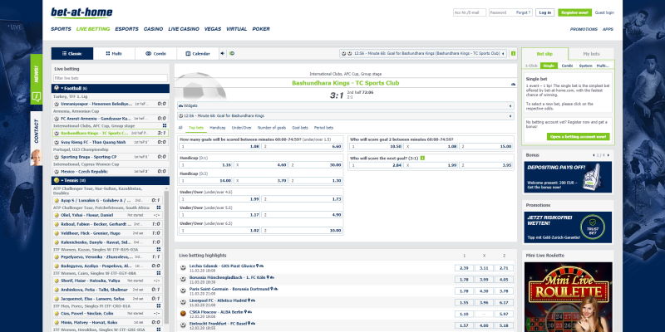Click the contact agent avatar on side tab

tap(36, 157)
